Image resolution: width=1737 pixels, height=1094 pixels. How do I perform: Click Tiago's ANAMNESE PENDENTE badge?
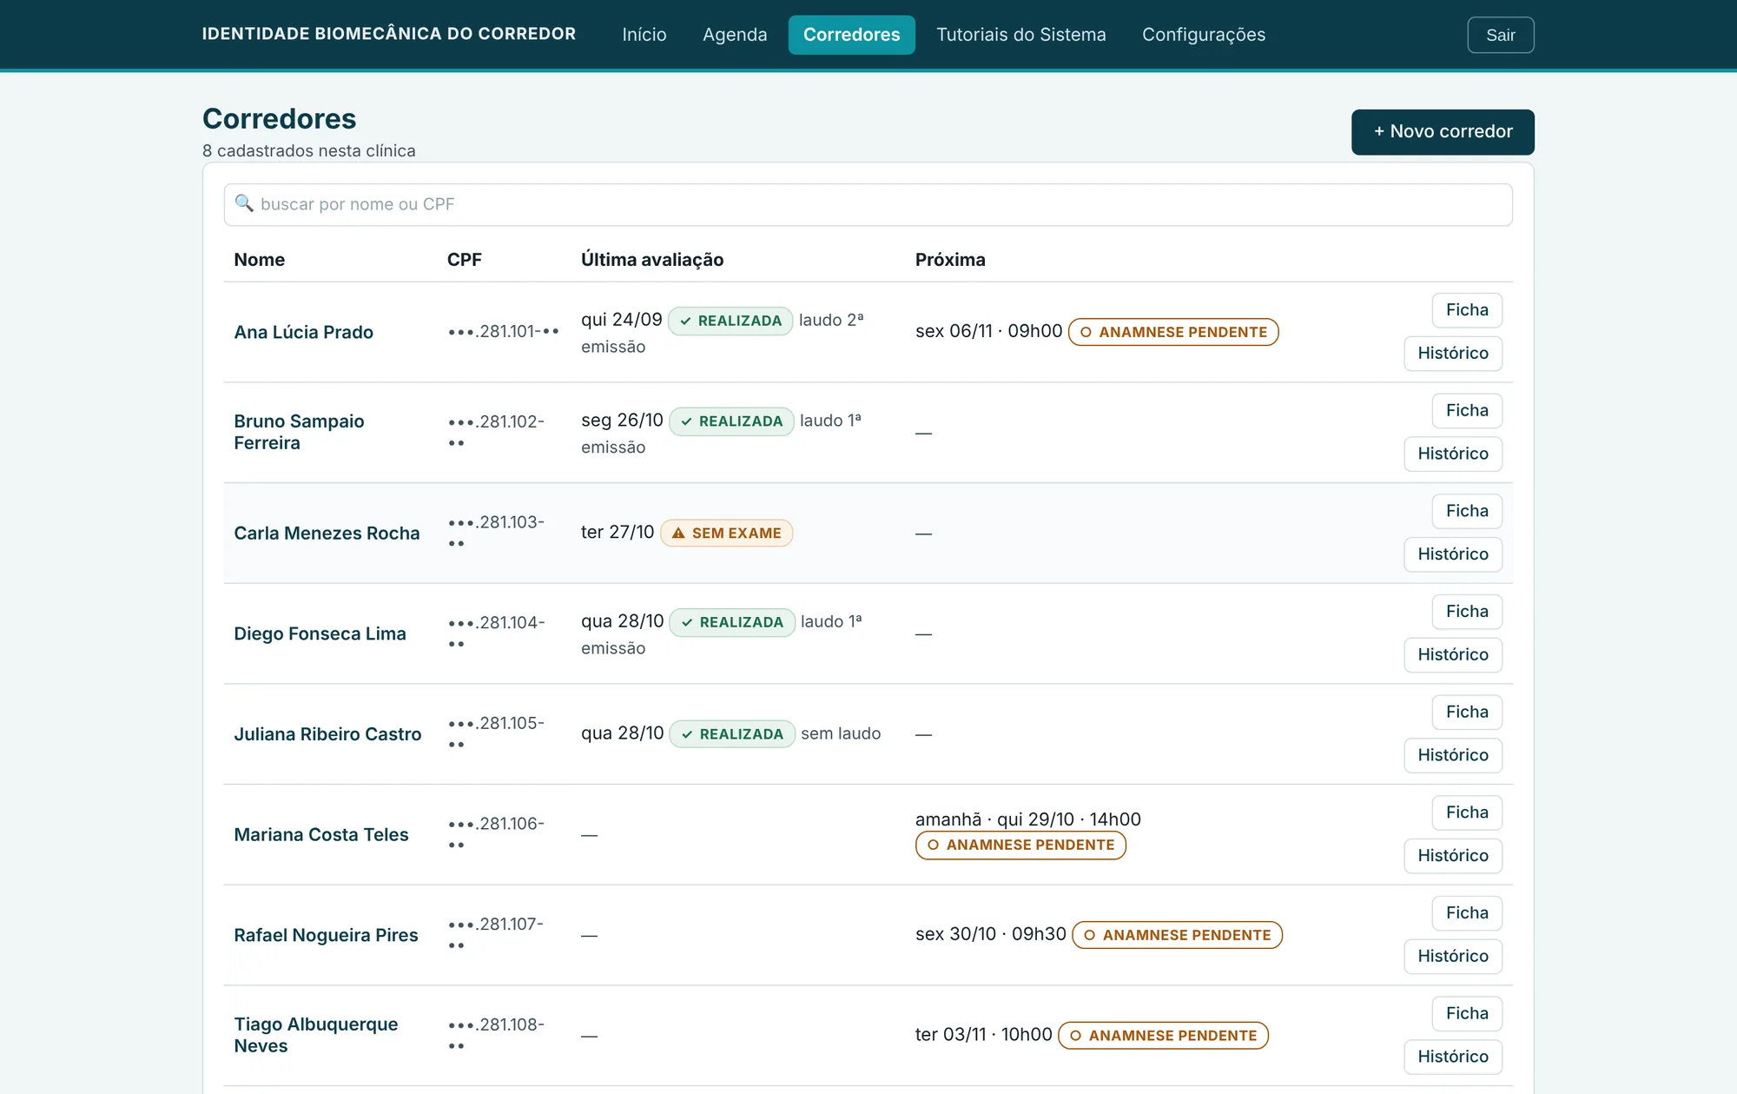(1163, 1036)
